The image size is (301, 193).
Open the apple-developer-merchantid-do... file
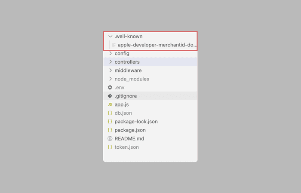[157, 45]
